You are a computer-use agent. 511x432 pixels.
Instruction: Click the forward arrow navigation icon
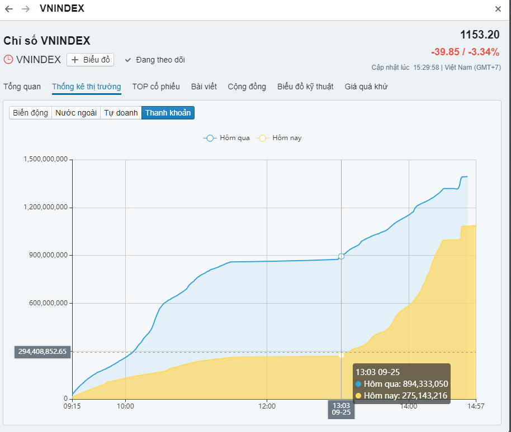click(26, 9)
